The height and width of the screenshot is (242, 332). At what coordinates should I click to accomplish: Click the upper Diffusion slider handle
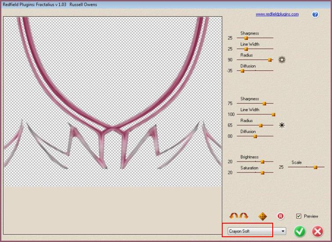coord(242,71)
